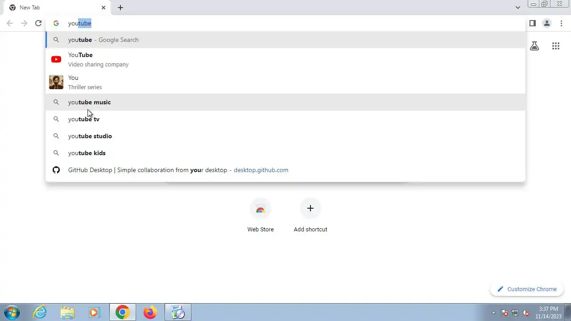Click Customize Chrome button
The height and width of the screenshot is (321, 571).
point(527,289)
